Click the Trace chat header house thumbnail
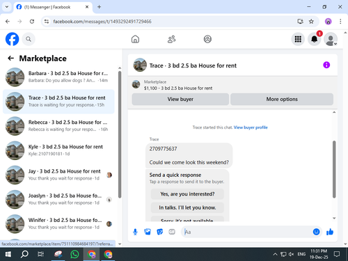The height and width of the screenshot is (261, 348). 140,65
